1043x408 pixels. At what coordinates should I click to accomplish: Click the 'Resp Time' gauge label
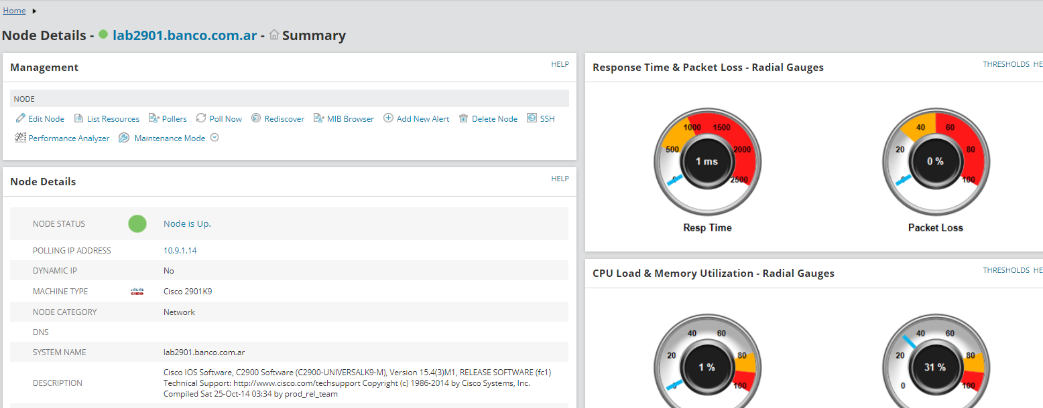point(707,228)
